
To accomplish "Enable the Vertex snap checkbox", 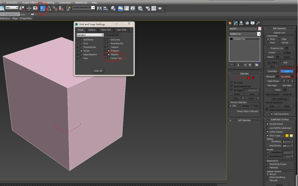I will click(x=81, y=51).
